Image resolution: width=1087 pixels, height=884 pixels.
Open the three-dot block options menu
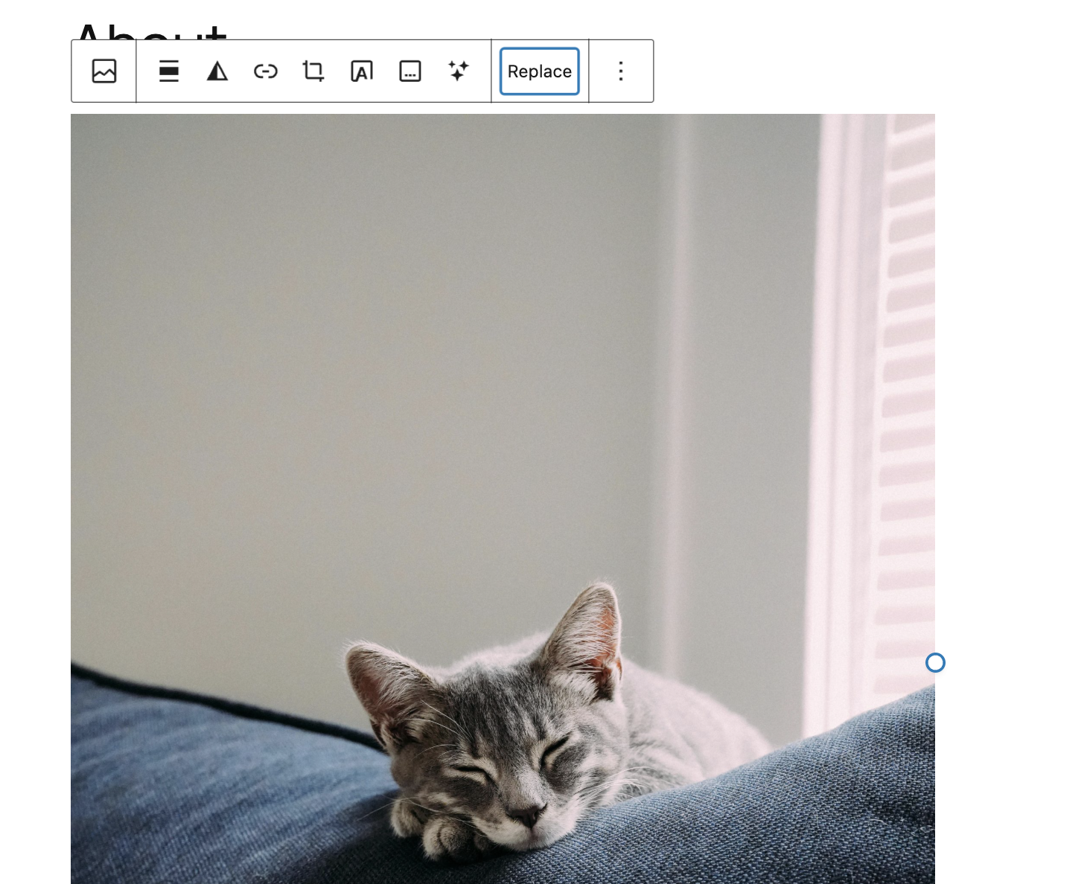pyautogui.click(x=621, y=71)
